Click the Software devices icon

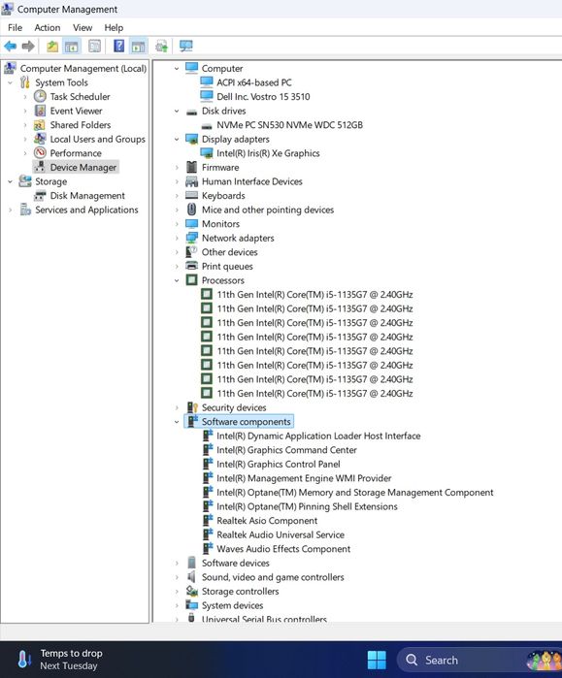(191, 563)
